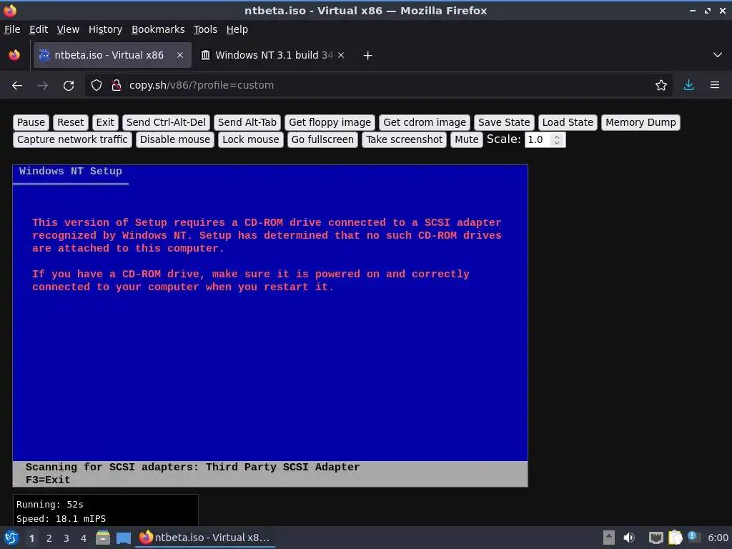Click the Firefox ntbeta.iso taskbar window button

coord(205,538)
